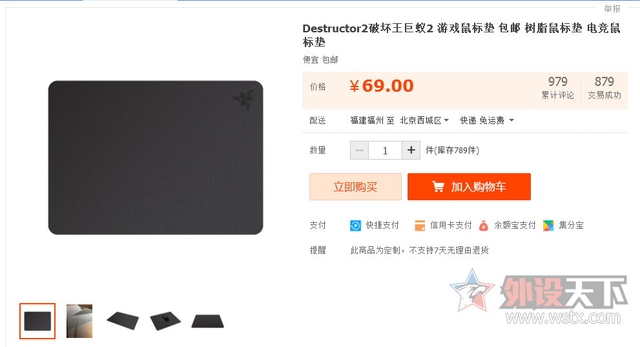Click the 快捷支付 payment icon

click(x=355, y=226)
